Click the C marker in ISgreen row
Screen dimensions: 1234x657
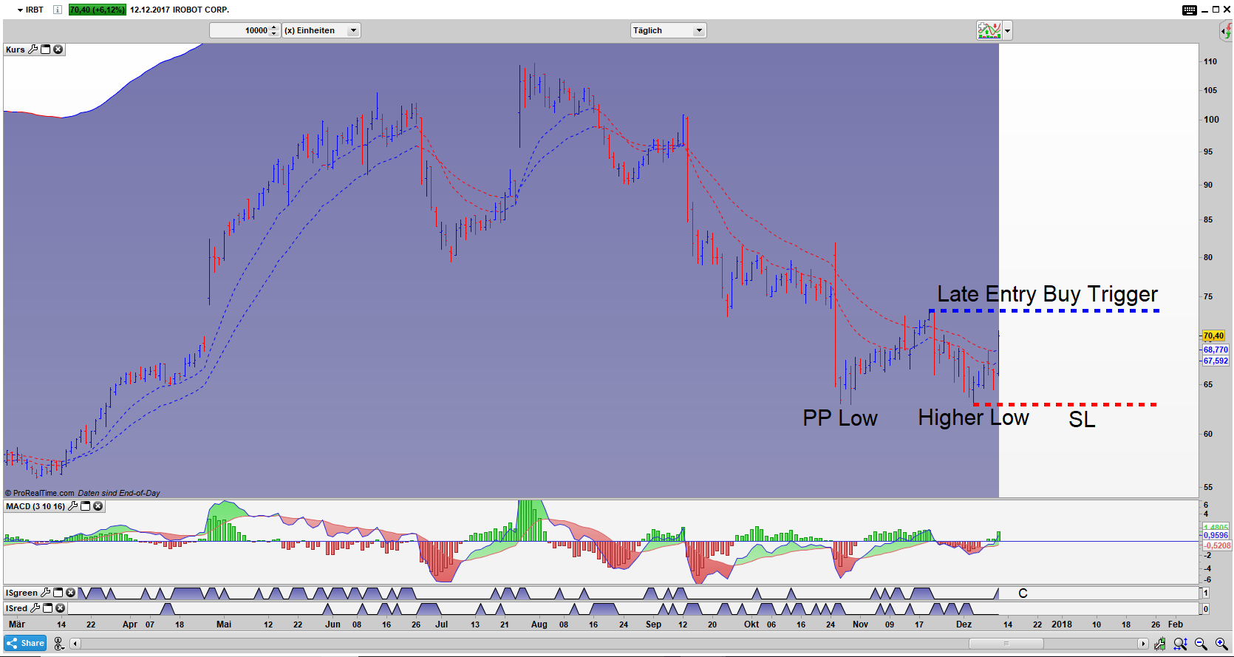[x=1023, y=593]
